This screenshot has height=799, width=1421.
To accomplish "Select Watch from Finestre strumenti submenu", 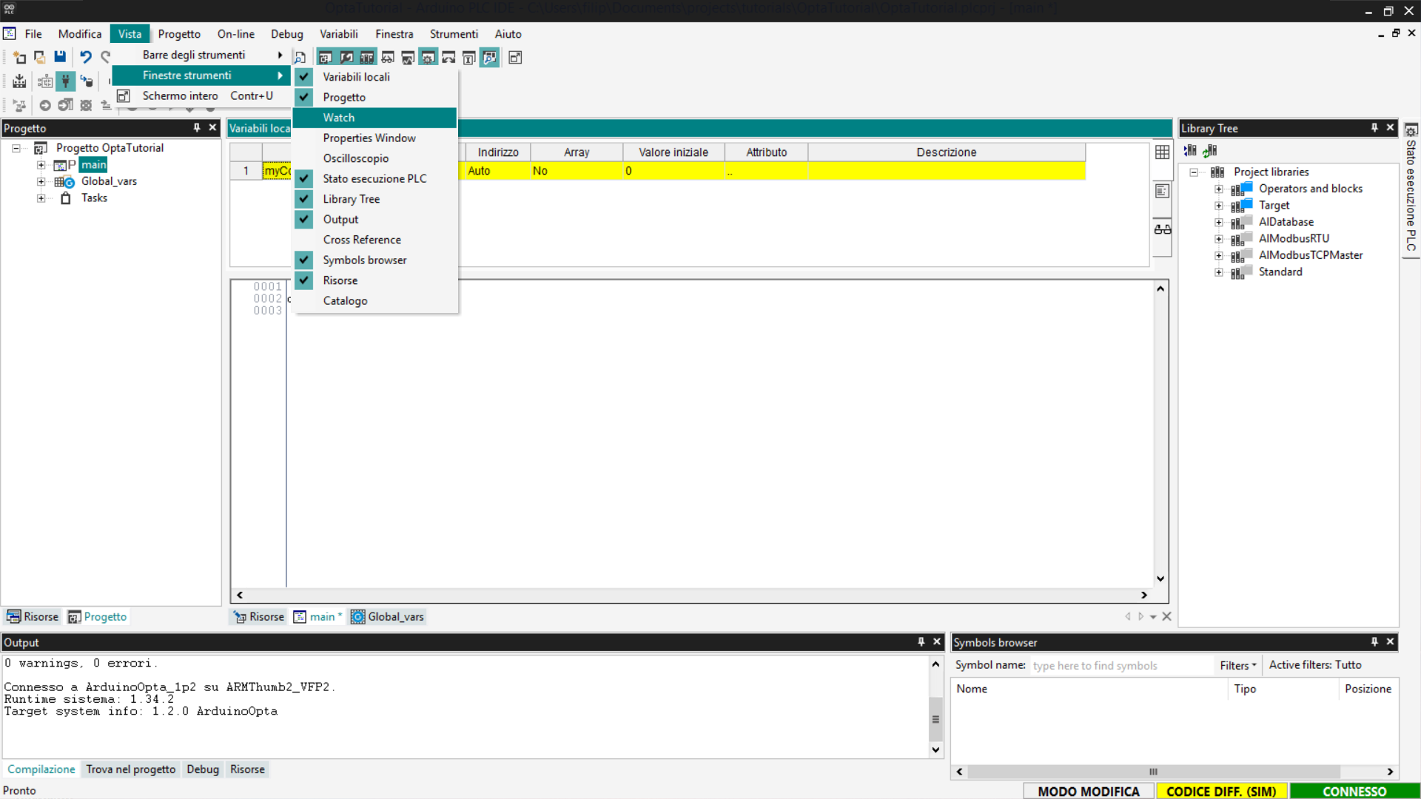I will pos(339,118).
